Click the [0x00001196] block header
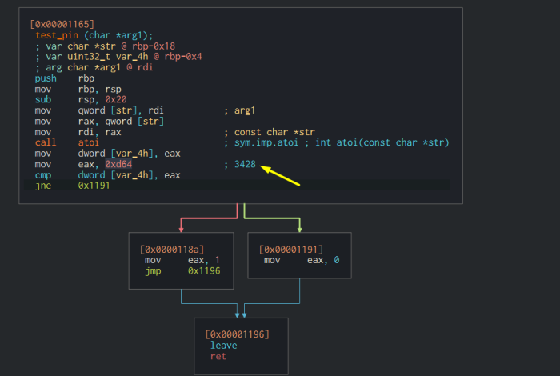Image resolution: width=560 pixels, height=376 pixels. point(238,334)
